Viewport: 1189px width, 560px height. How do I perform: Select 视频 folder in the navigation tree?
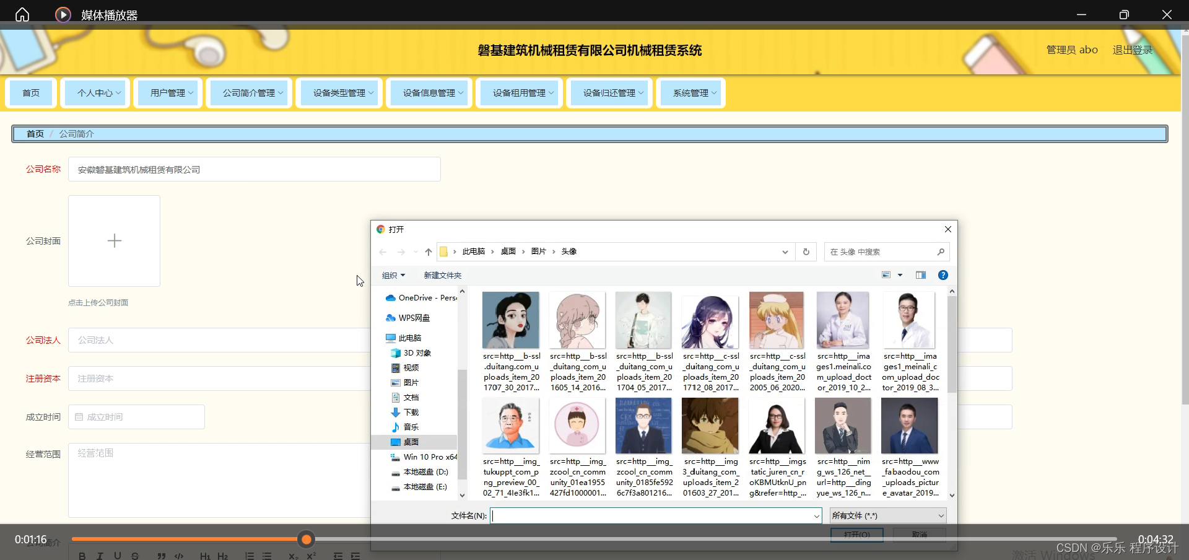(x=405, y=368)
